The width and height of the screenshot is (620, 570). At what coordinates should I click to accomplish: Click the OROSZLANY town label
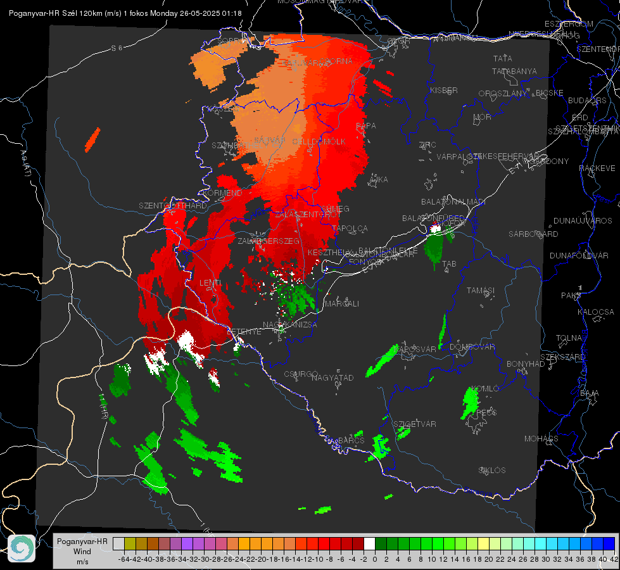(503, 93)
